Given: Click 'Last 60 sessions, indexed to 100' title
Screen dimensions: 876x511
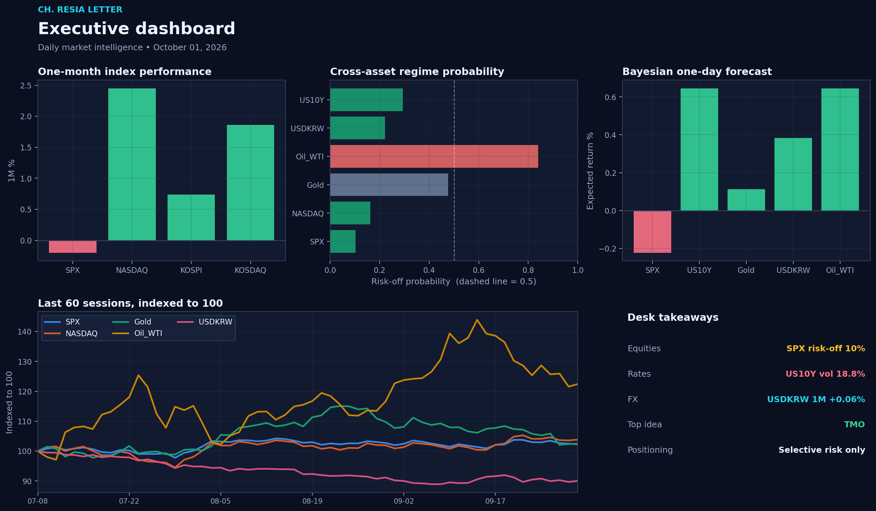Looking at the screenshot, I should (130, 303).
